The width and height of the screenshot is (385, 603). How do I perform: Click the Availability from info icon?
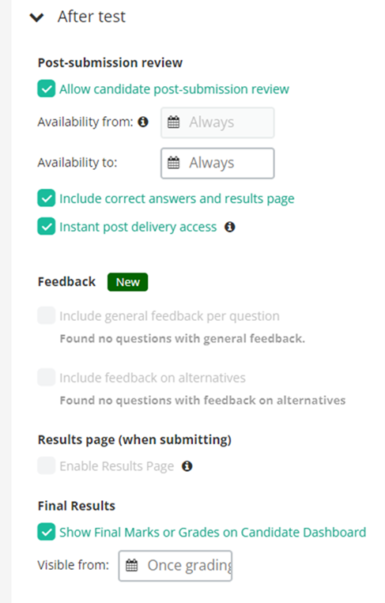[x=143, y=122]
